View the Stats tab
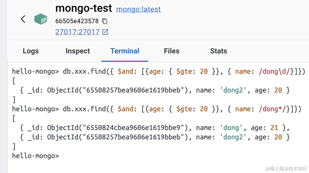Image resolution: width=309 pixels, height=173 pixels. pyautogui.click(x=218, y=51)
